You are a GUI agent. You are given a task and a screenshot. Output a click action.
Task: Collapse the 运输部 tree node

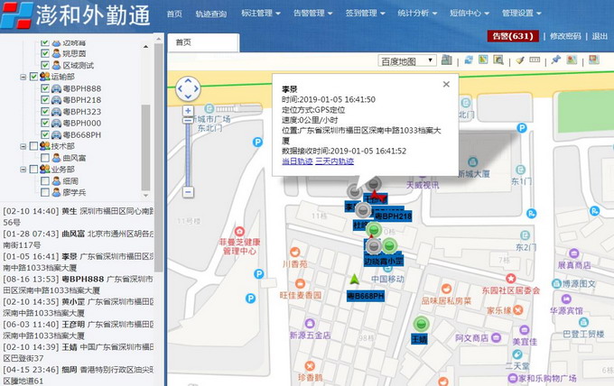point(23,77)
